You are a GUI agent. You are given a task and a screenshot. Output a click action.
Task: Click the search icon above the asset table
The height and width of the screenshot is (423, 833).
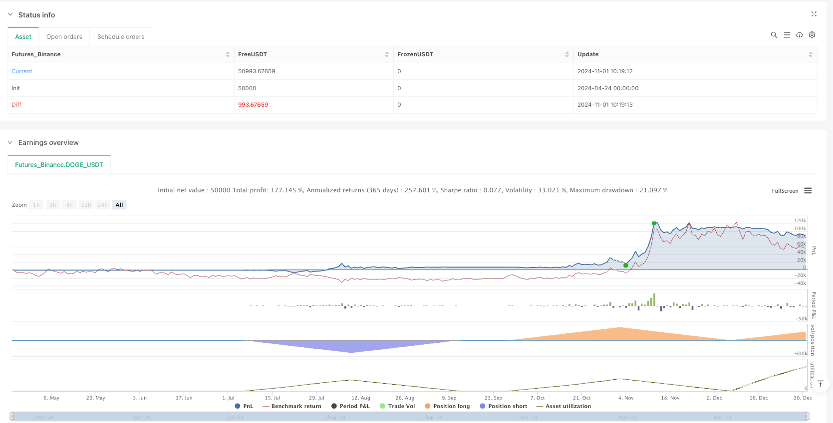[x=774, y=35]
